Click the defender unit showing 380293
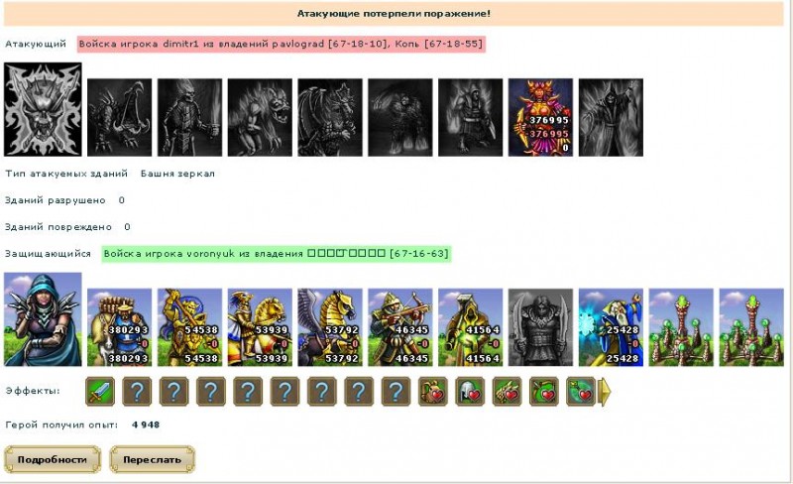 pos(119,327)
